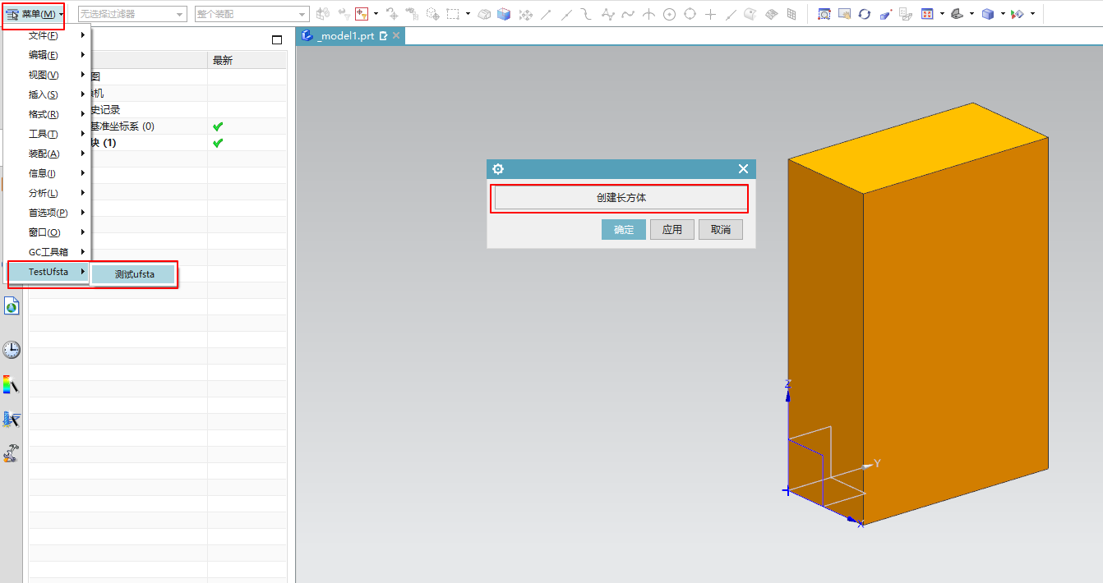The height and width of the screenshot is (583, 1103).
Task: Open the 菜单(M) menu button
Action: tap(34, 14)
